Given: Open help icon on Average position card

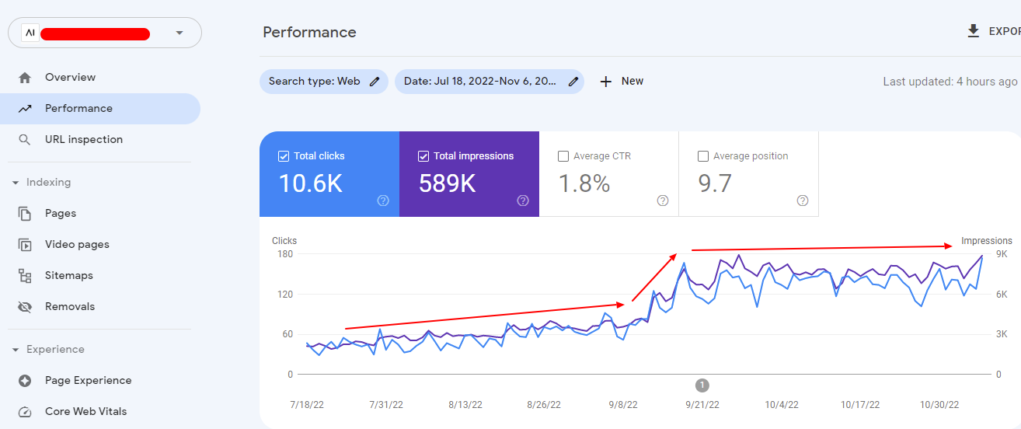Looking at the screenshot, I should pos(803,201).
